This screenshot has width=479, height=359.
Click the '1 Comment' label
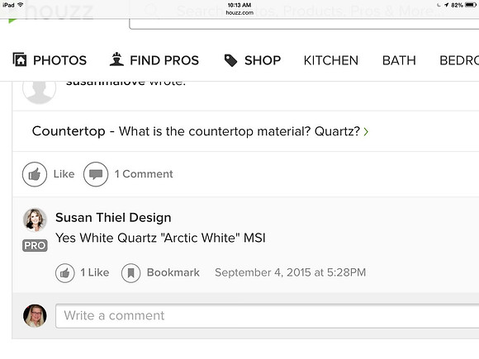tap(144, 174)
